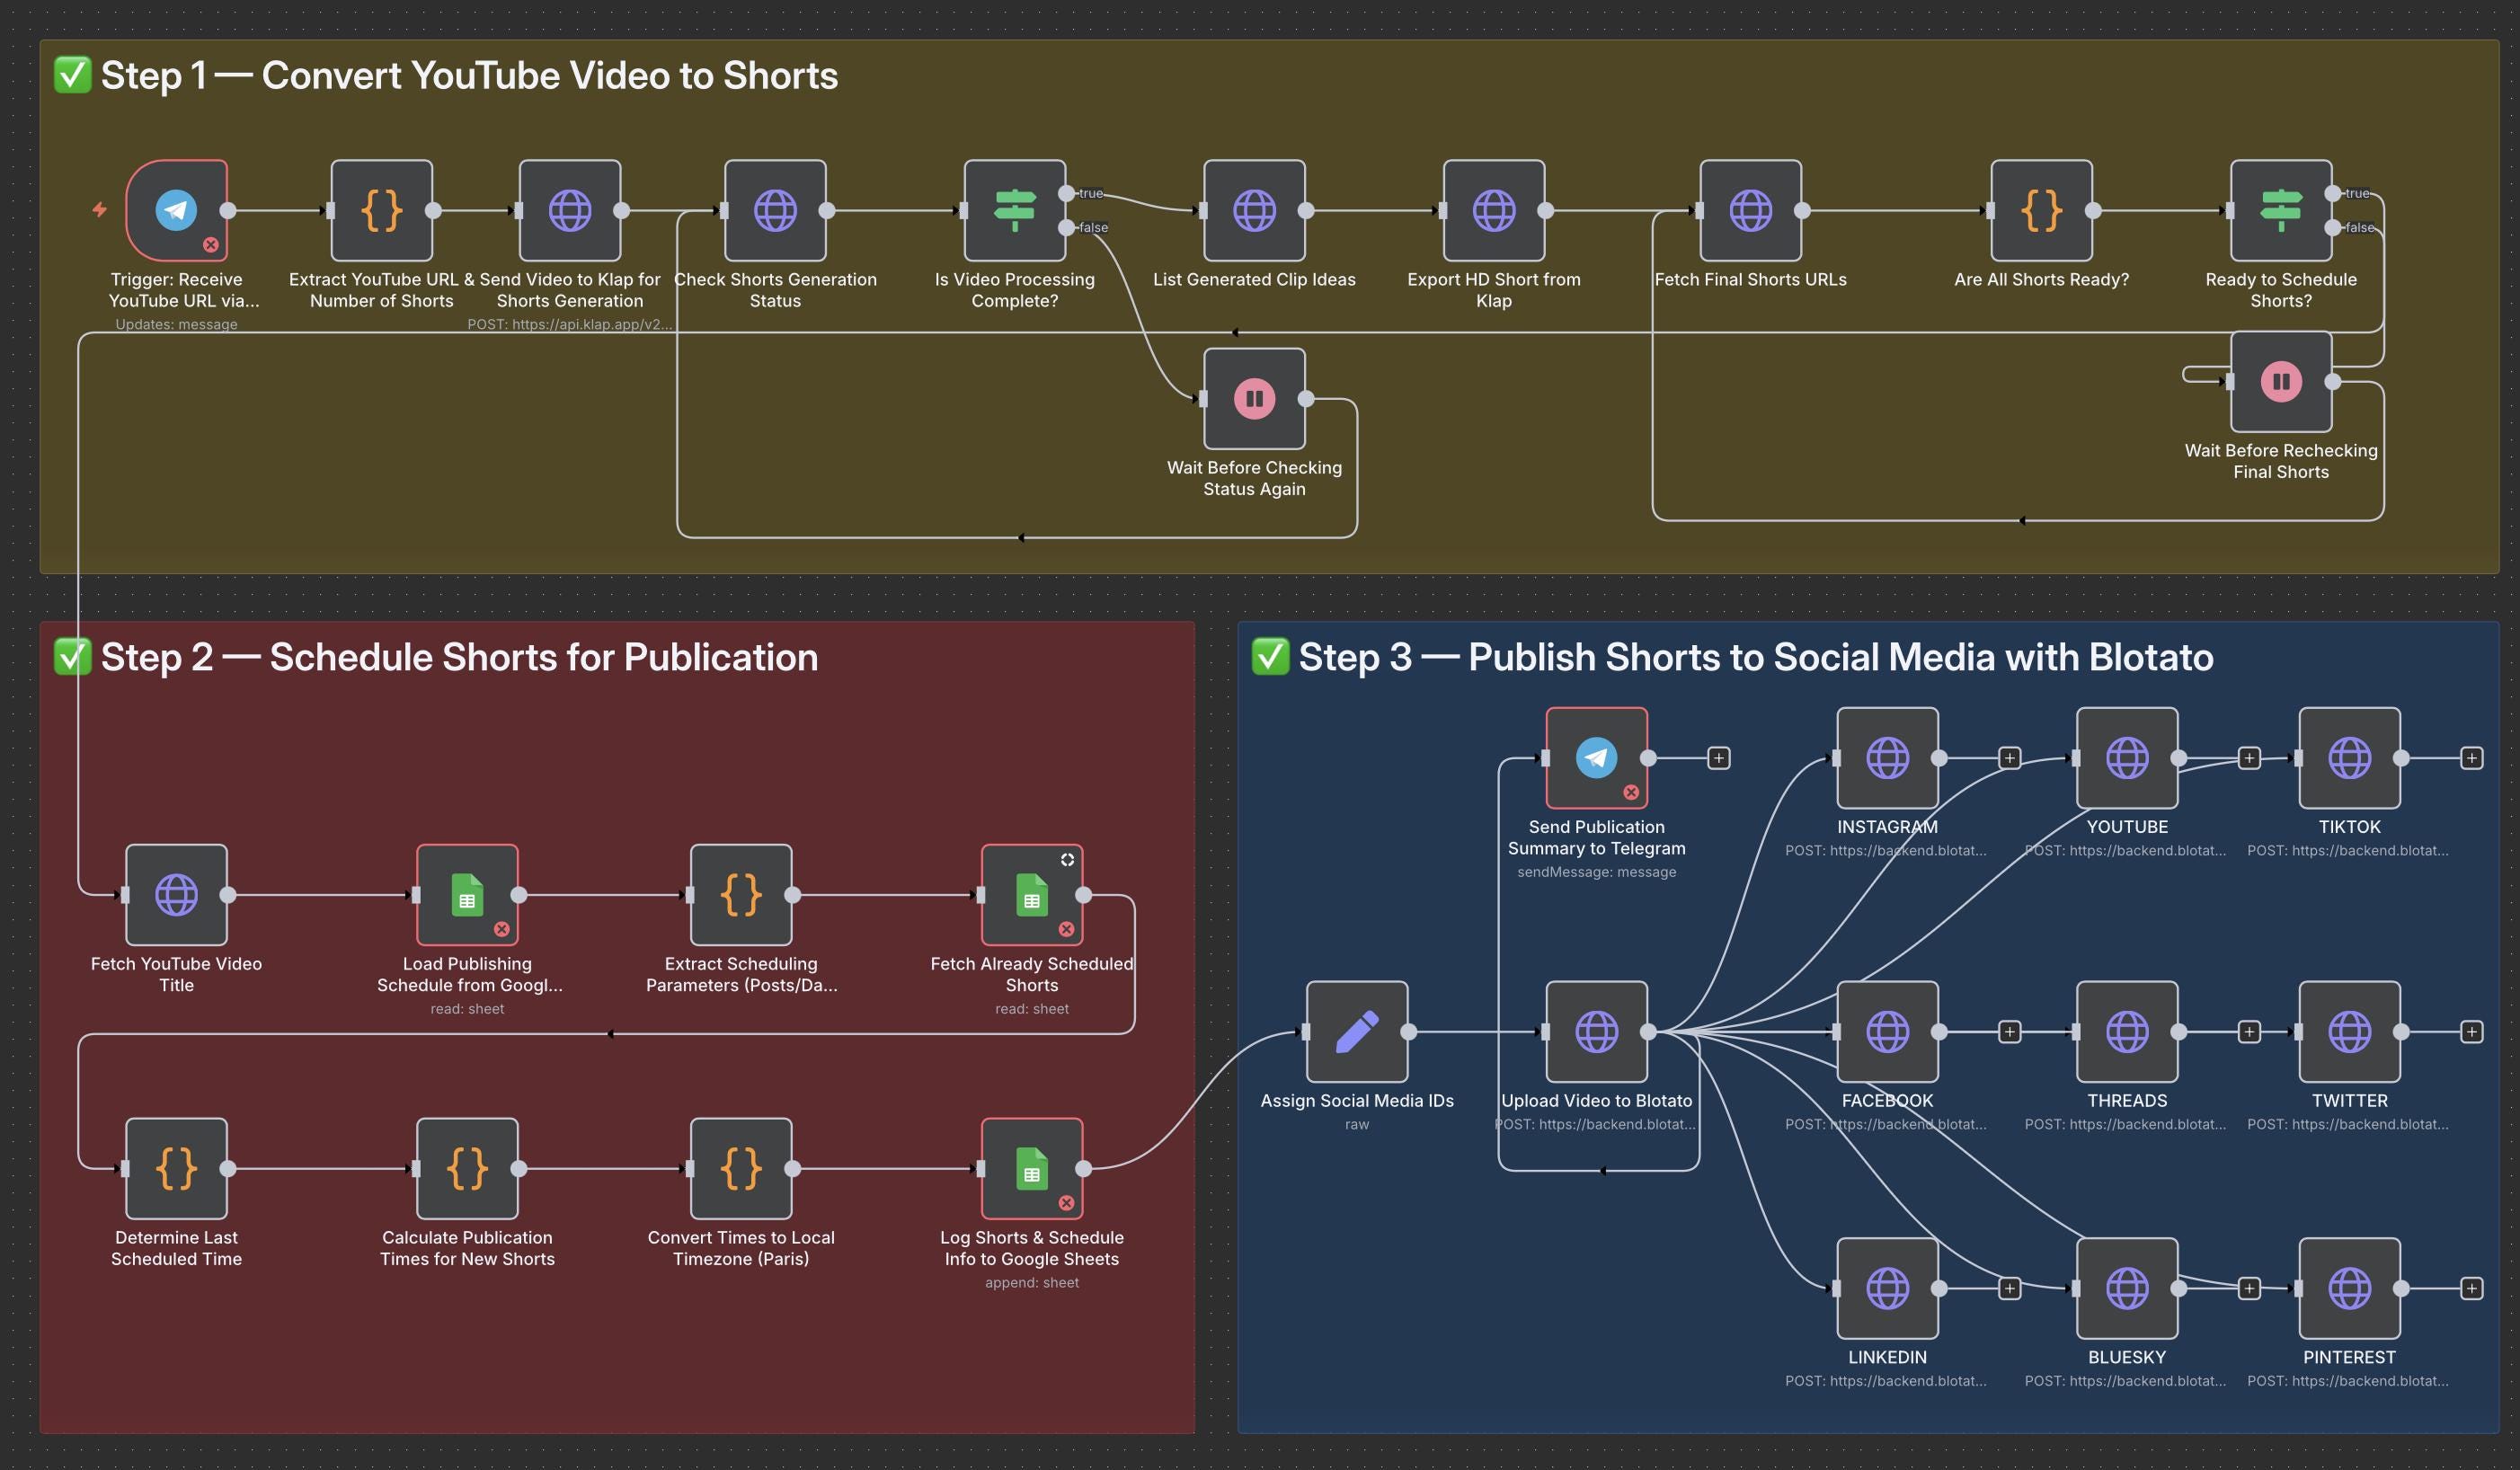This screenshot has height=1470, width=2520.
Task: Select the THREADS HTTP request node
Action: tap(2127, 1031)
